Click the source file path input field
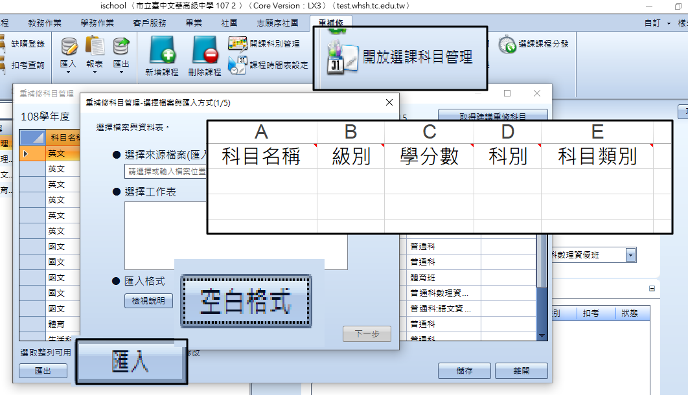The width and height of the screenshot is (688, 395). coord(166,171)
